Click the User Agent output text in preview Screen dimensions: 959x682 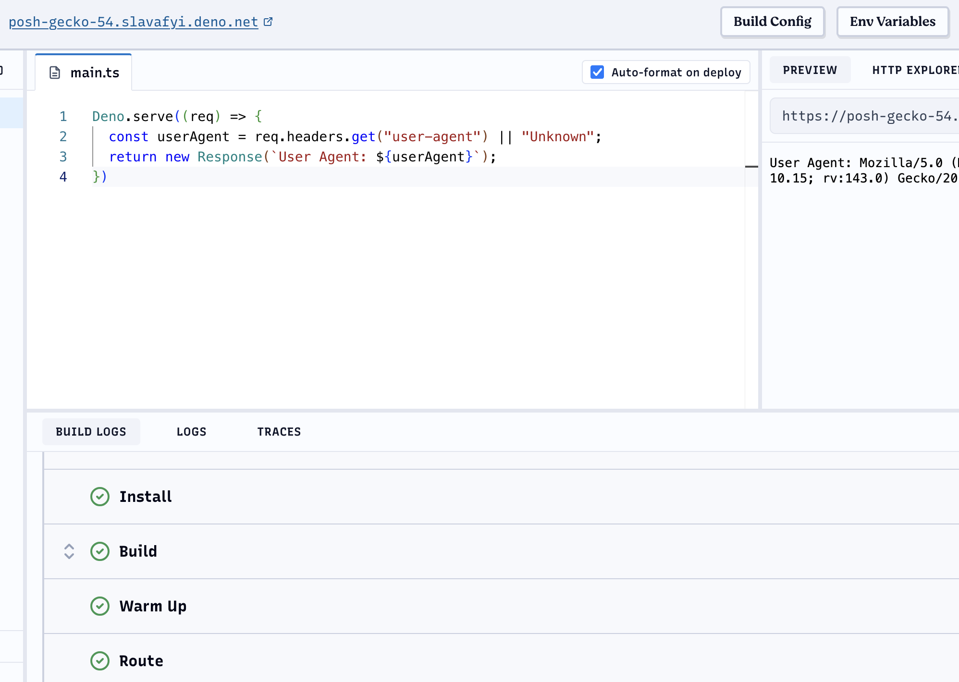click(863, 170)
